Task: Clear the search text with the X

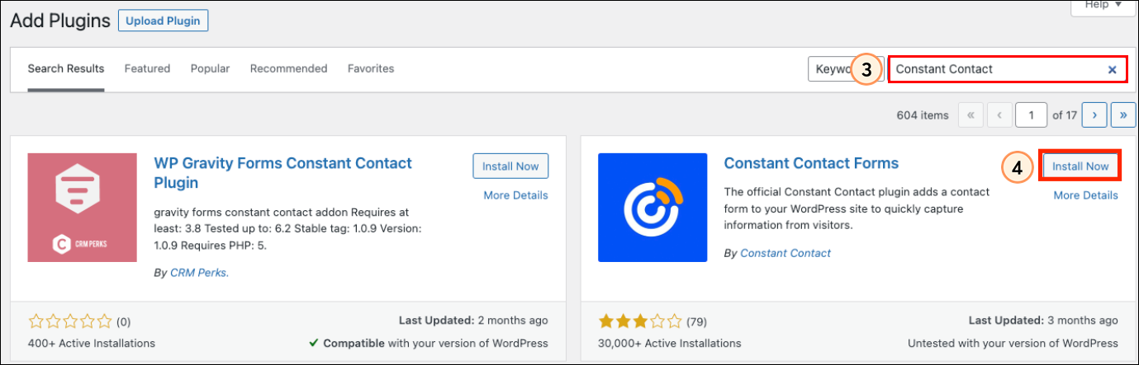Action: pos(1113,69)
